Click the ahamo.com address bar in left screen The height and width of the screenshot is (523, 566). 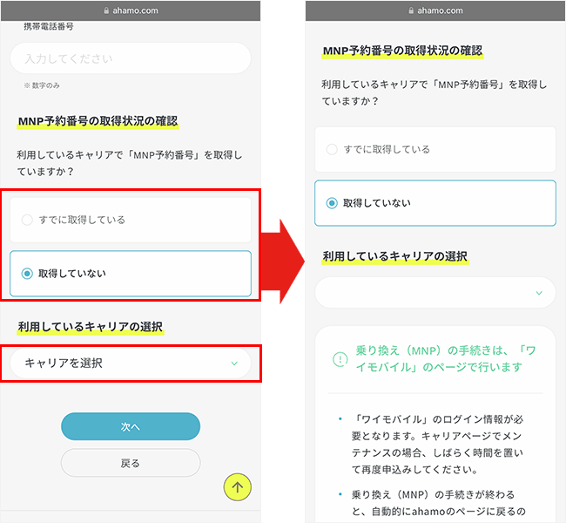tap(131, 10)
